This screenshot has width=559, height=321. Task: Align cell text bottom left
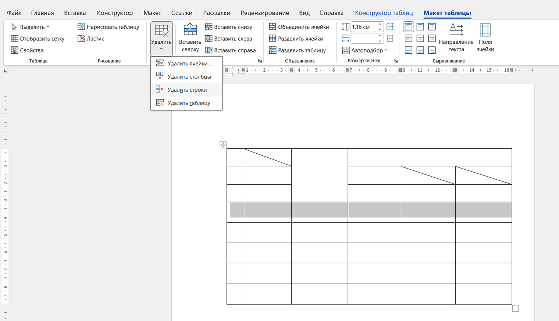[x=409, y=50]
